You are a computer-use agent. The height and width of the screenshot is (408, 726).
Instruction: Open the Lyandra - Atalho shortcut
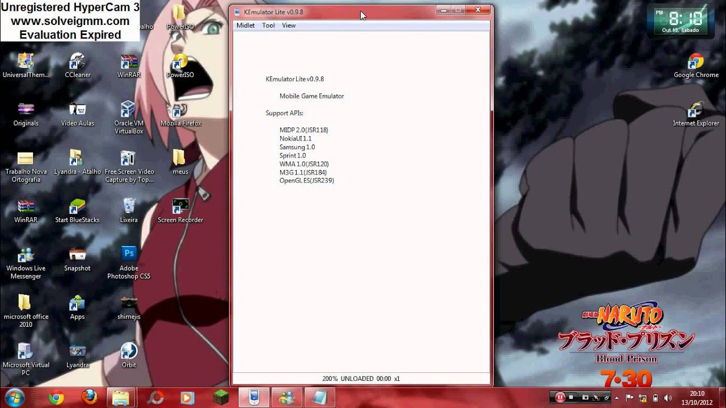77,163
